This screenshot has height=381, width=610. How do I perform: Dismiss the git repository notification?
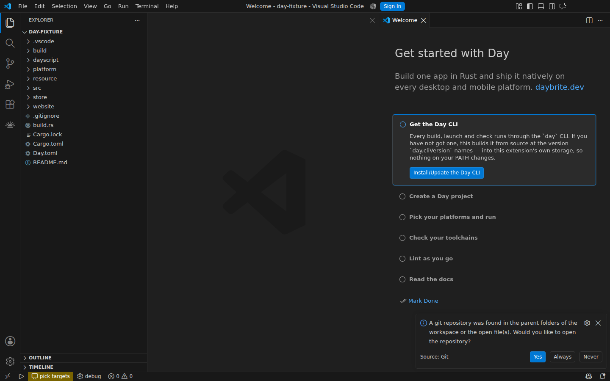[598, 323]
